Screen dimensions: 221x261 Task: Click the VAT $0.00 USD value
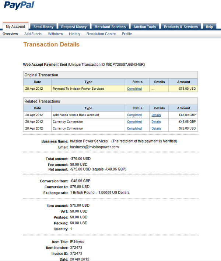tap(79, 211)
